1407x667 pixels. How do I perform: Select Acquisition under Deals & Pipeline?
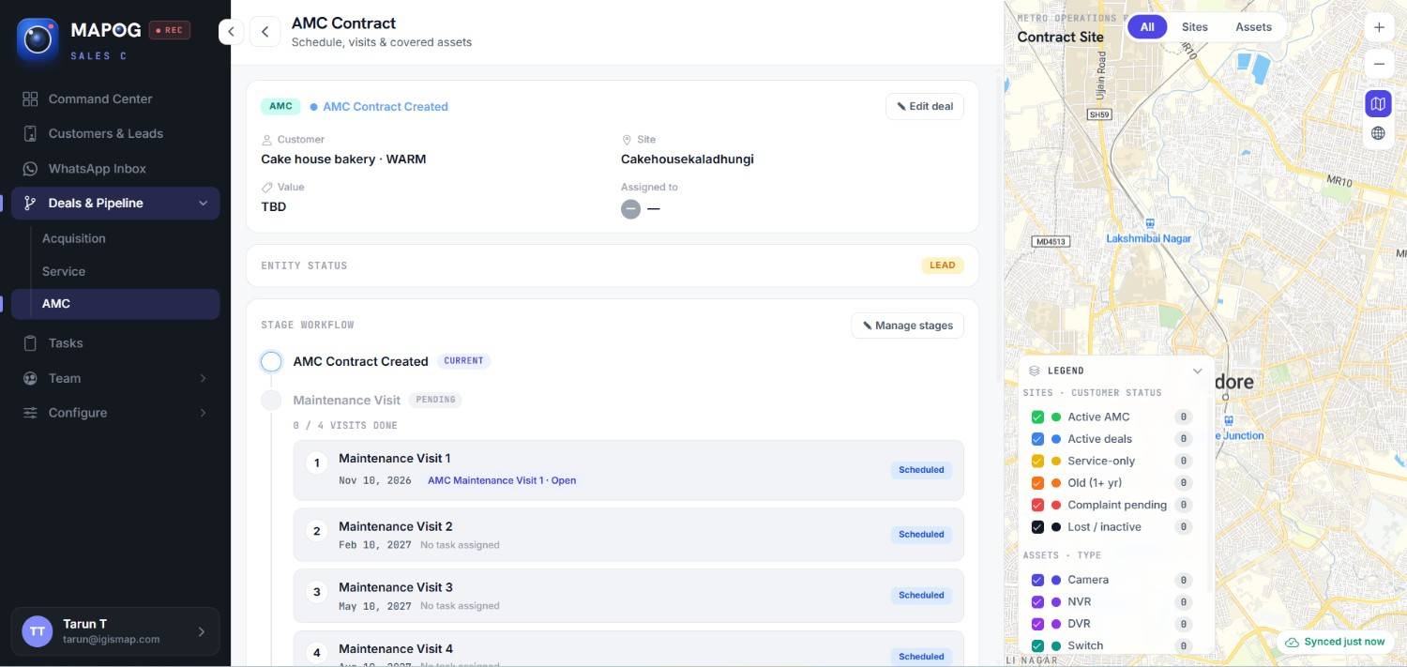[74, 238]
